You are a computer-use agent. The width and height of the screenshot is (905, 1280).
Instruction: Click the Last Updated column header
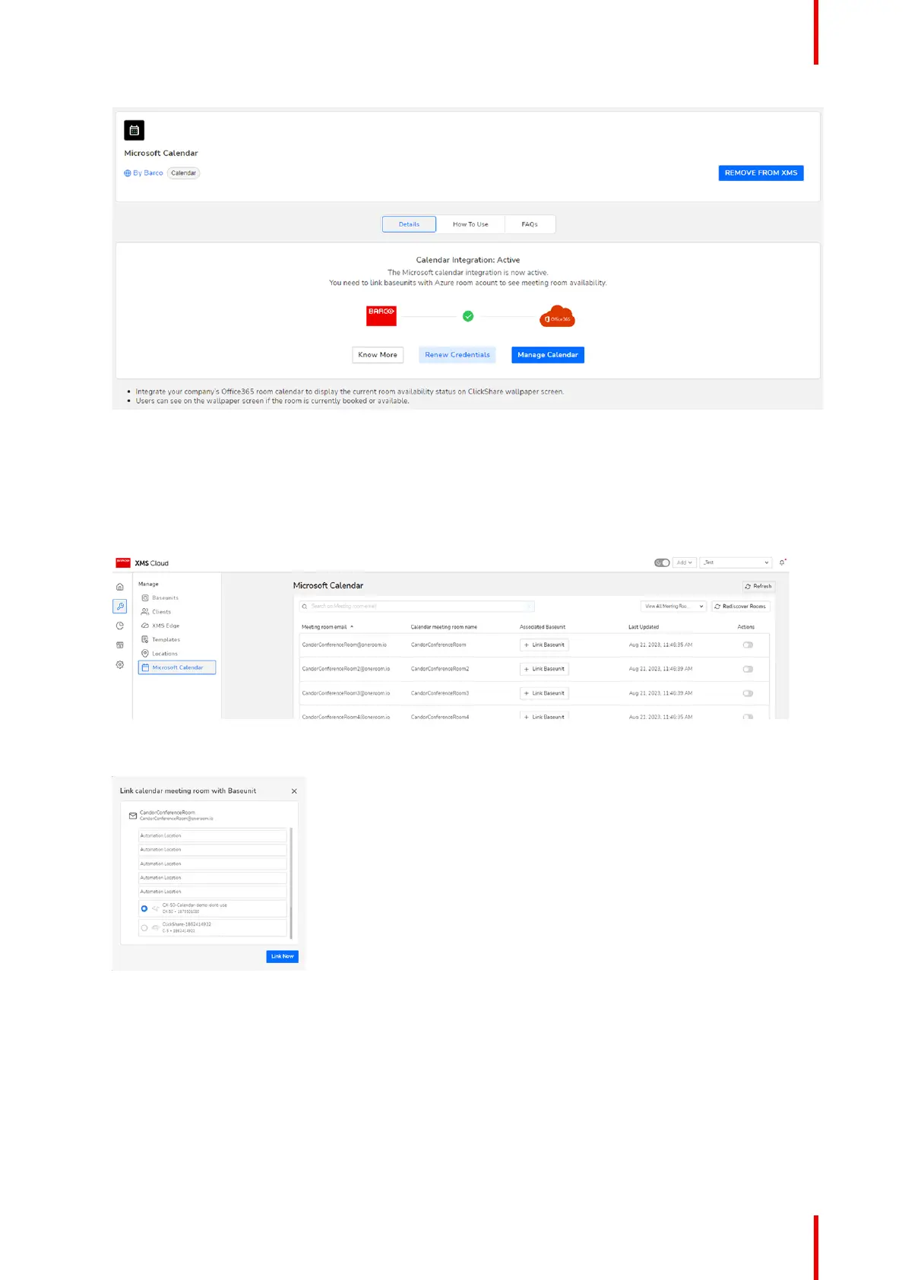coord(644,627)
